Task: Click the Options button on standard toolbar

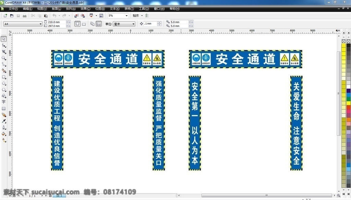Action: coord(147,16)
